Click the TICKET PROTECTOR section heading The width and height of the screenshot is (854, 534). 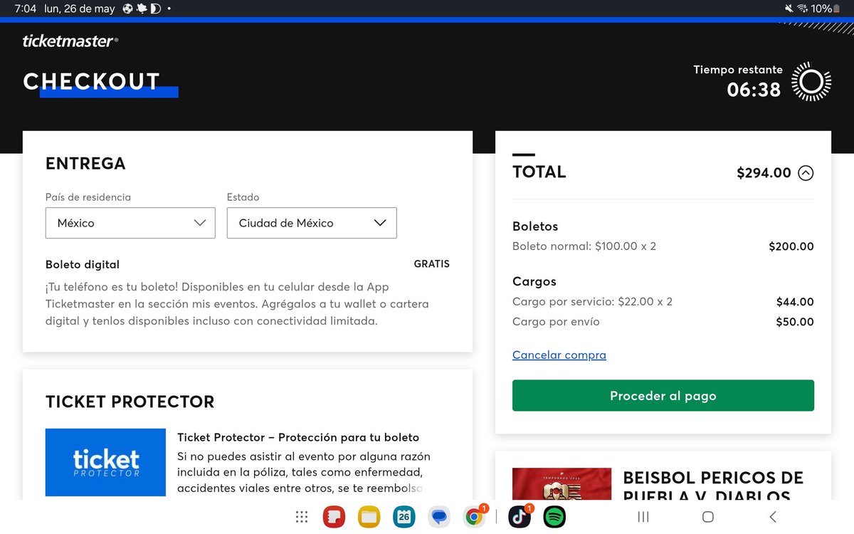130,402
